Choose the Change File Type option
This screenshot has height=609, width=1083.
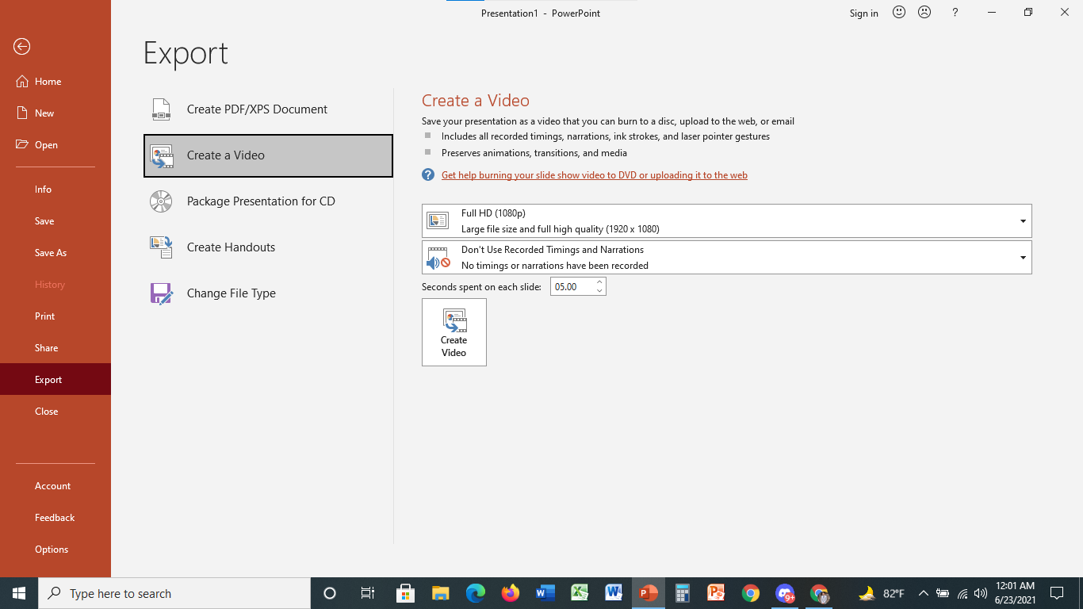coord(268,293)
